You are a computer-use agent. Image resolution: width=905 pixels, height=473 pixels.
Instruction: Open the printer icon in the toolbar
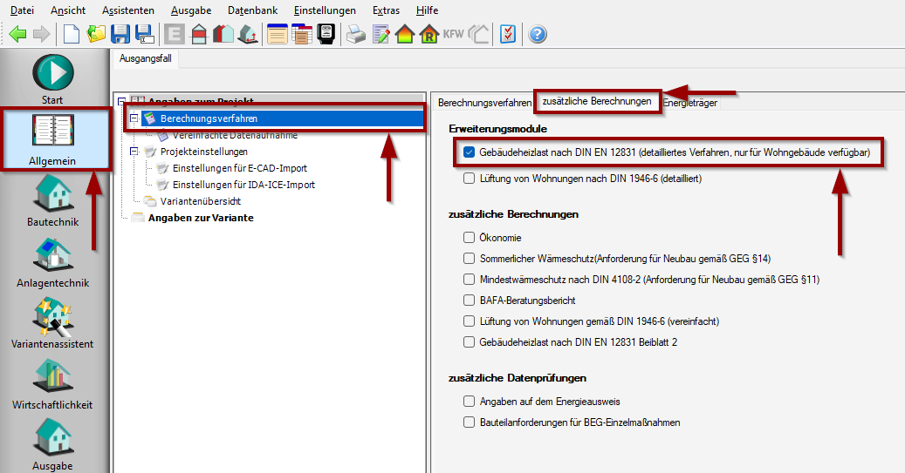click(x=355, y=35)
